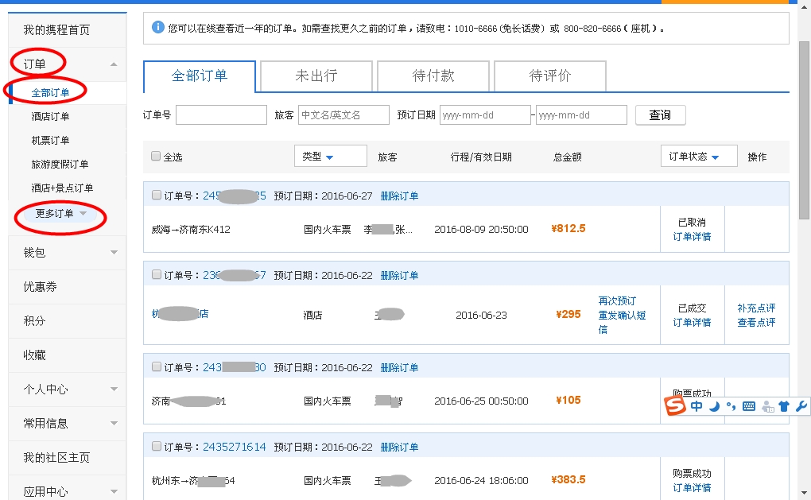The width and height of the screenshot is (811, 500).
Task: Select 机票订单 in the sidebar
Action: [x=50, y=141]
